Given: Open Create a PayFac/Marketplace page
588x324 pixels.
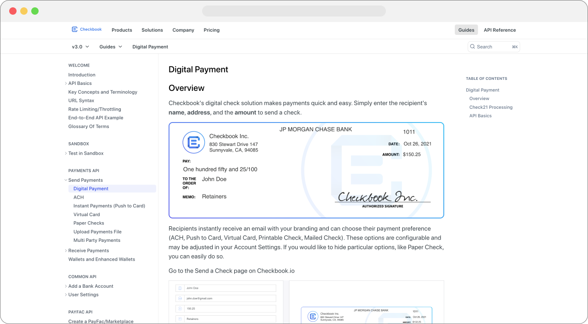Looking at the screenshot, I should [x=101, y=321].
